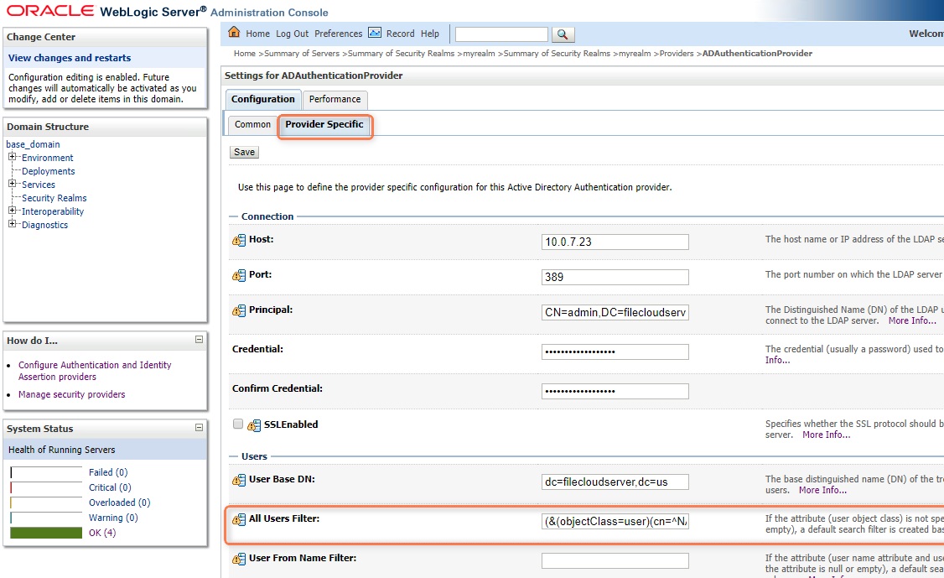This screenshot has width=944, height=578.
Task: Click the restart-required icon beside Port
Action: (x=239, y=275)
